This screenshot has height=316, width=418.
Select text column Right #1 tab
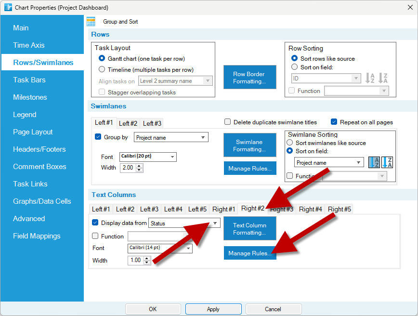(x=223, y=209)
